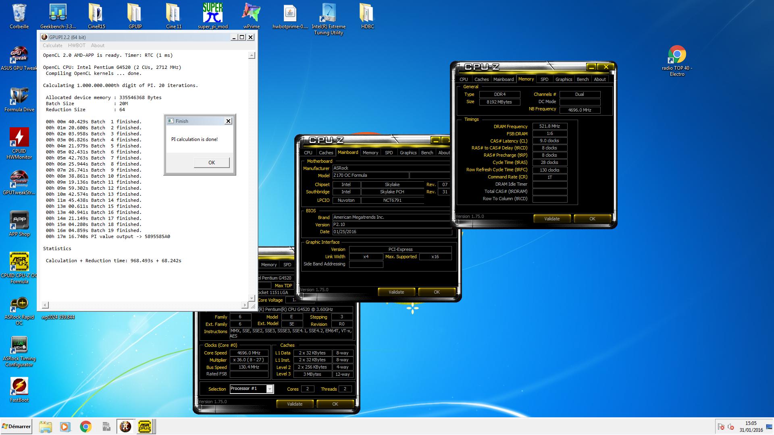Image resolution: width=774 pixels, height=435 pixels.
Task: Open the APP Shop icon
Action: point(19,224)
